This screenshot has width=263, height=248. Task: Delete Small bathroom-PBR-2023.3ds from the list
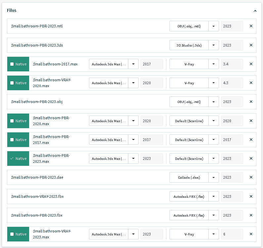click(251, 45)
